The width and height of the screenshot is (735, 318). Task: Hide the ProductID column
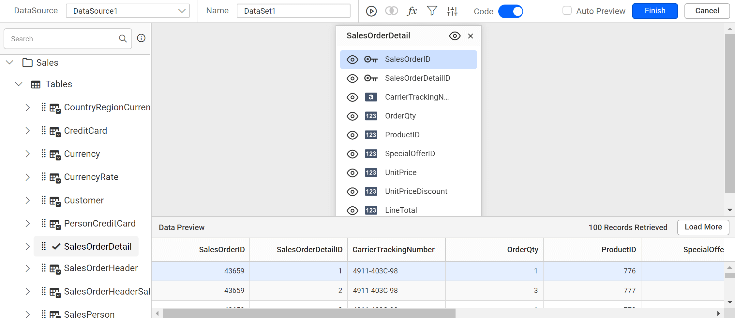click(x=352, y=135)
